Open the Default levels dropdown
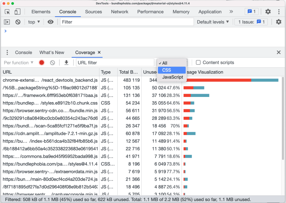This screenshot has height=203, width=286. tap(213, 22)
